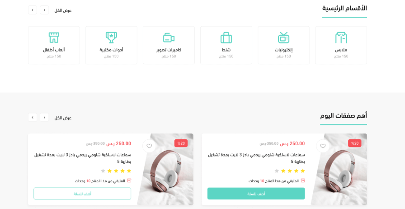Favorite the right headphone product with heart
Image resolution: width=405 pixels, height=209 pixels.
[323, 146]
